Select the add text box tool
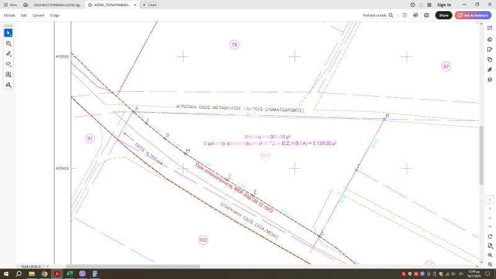This screenshot has width=496, height=279. coord(8,74)
